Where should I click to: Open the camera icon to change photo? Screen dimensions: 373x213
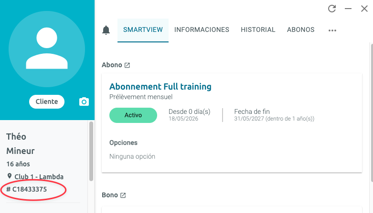84,101
